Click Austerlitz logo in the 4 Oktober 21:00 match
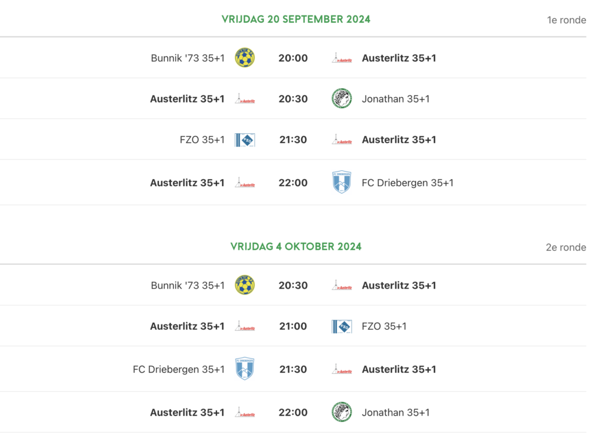Screen dimensions: 594x448 click(x=244, y=326)
